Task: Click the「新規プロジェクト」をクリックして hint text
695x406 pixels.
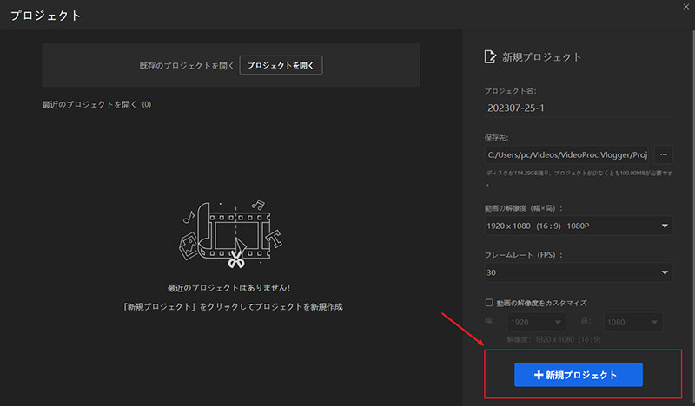Action: (x=232, y=307)
